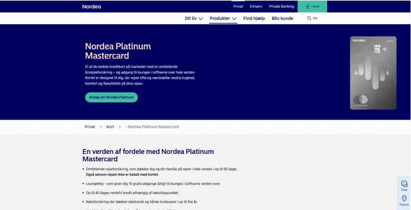Expand the Dit liv menu
The height and width of the screenshot is (210, 411).
click(x=193, y=18)
